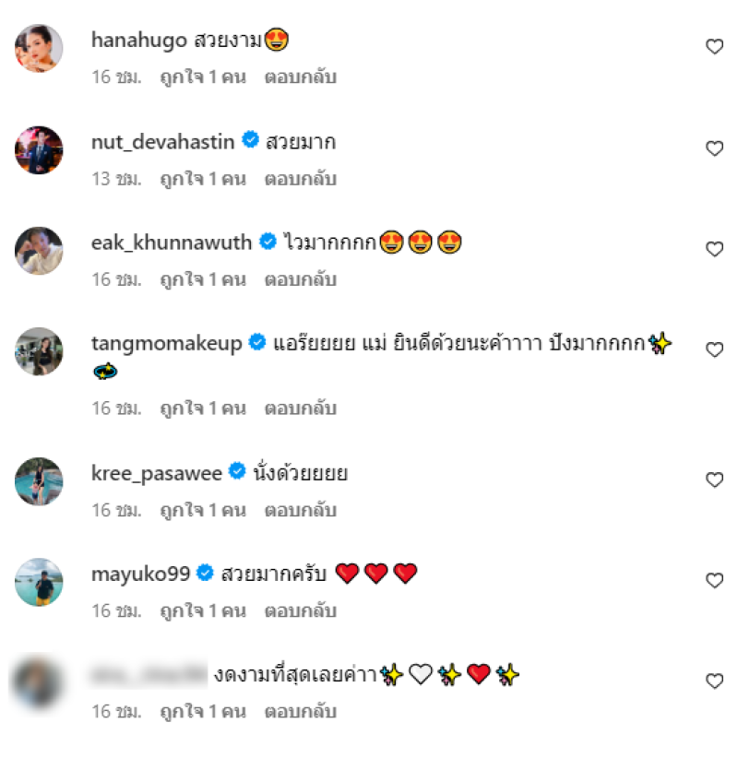Open mayuko99's profile picture
This screenshot has height=758, width=738.
click(39, 582)
